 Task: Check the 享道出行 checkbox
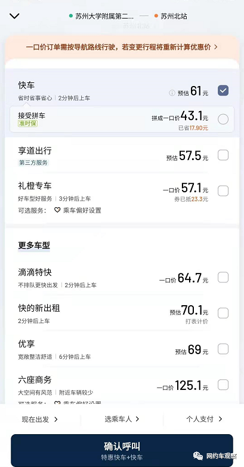coord(223,155)
